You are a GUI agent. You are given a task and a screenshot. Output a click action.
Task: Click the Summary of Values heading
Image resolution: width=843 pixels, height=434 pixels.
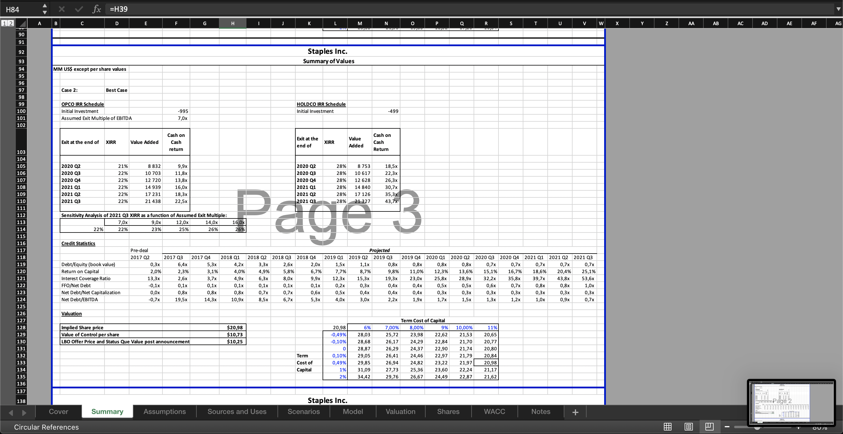[x=328, y=61]
